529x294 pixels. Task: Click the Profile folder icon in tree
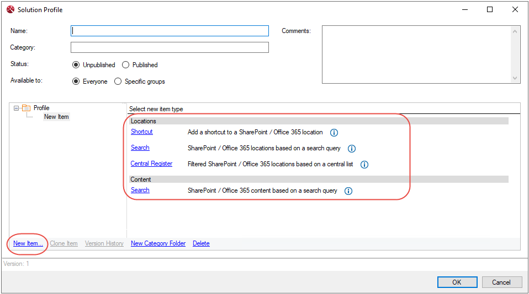click(x=26, y=108)
